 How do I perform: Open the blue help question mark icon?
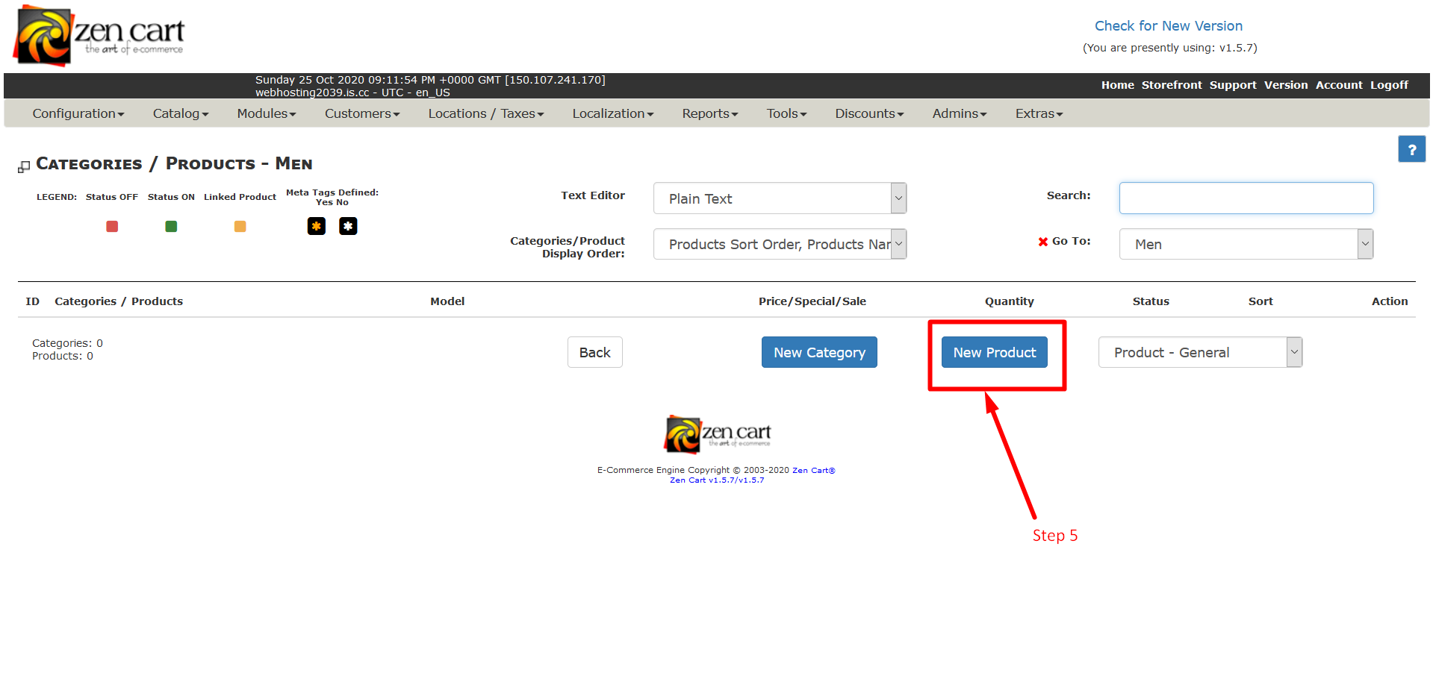pos(1411,149)
